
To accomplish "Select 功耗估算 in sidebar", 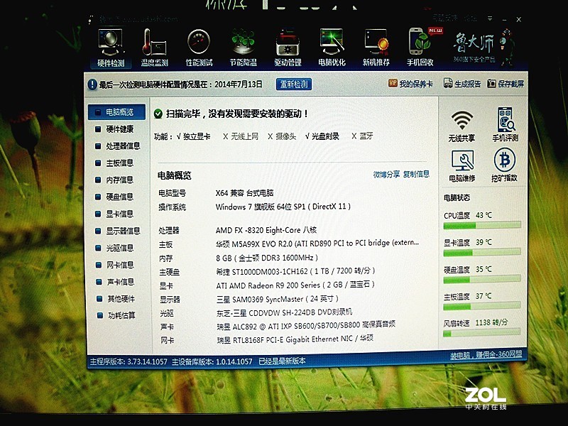I will click(116, 316).
